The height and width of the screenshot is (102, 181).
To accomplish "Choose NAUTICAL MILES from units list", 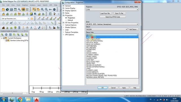I will coord(92,42).
